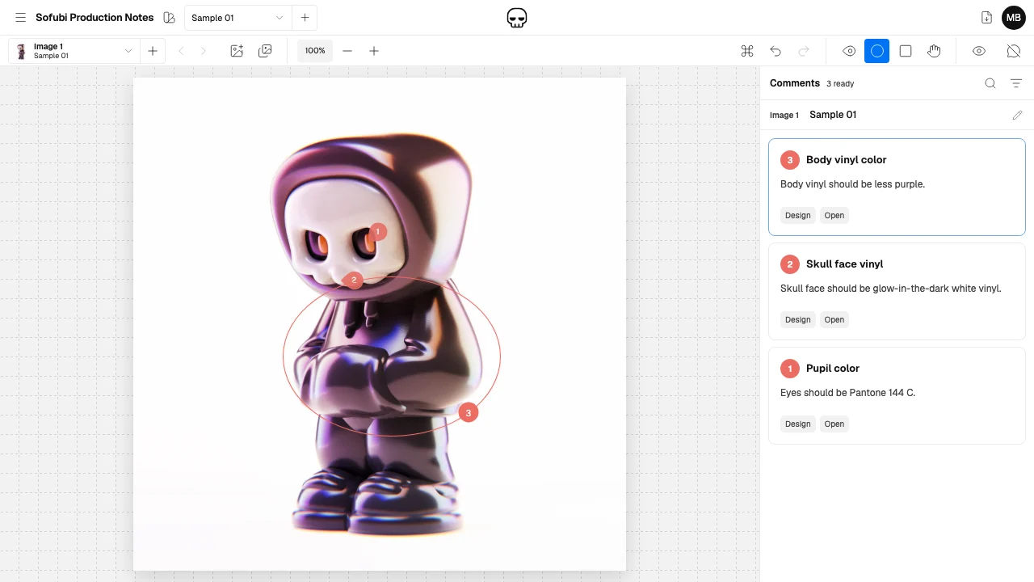Open the Sample 01 version dropdown

pos(237,18)
